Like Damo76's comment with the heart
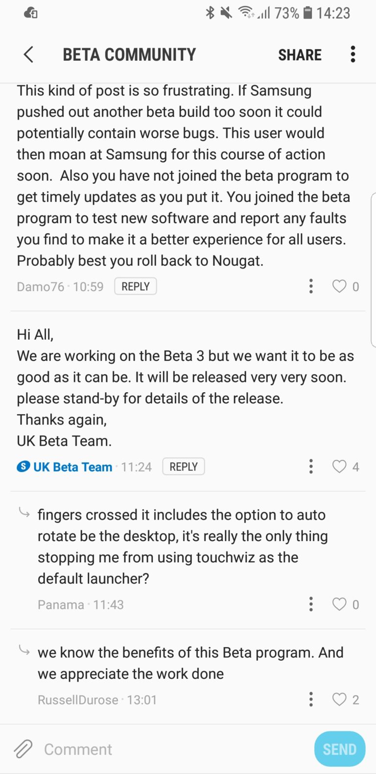The image size is (376, 774). pyautogui.click(x=339, y=286)
